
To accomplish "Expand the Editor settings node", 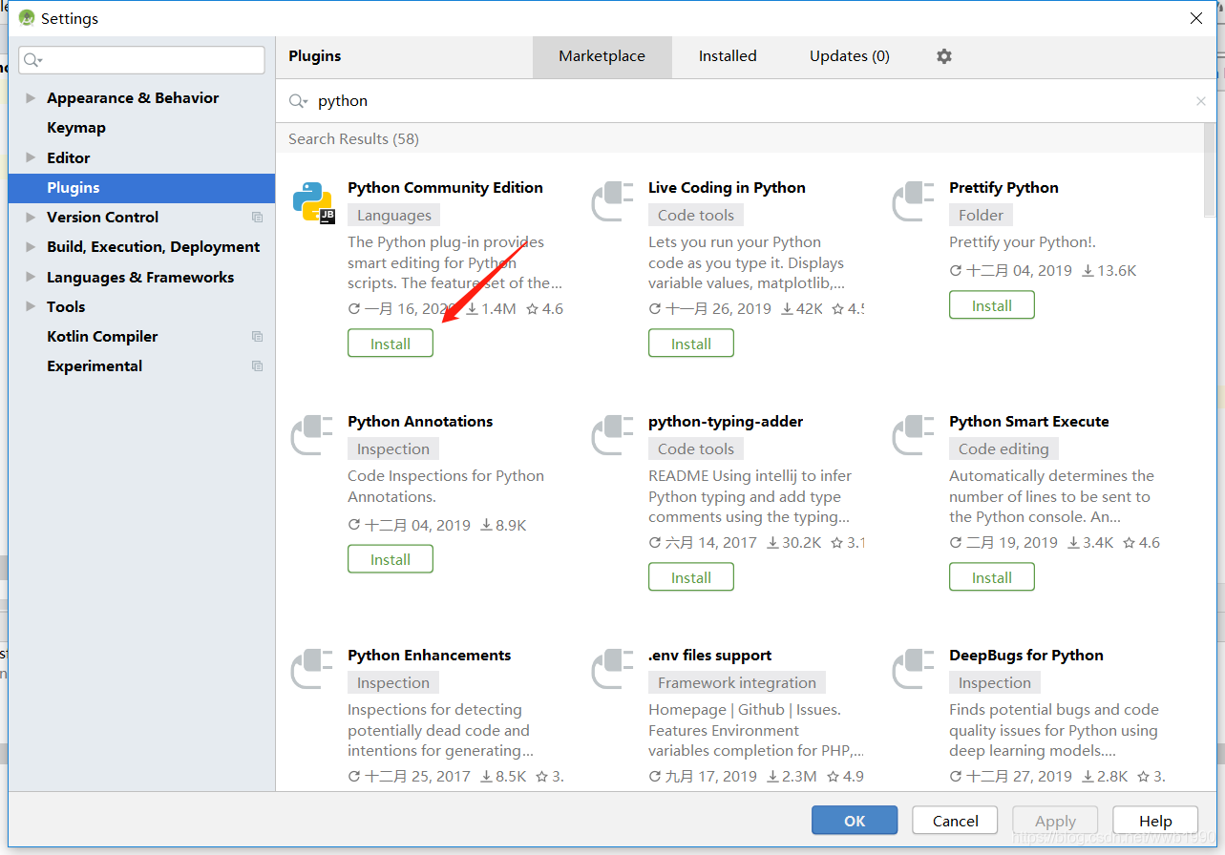I will 31,158.
